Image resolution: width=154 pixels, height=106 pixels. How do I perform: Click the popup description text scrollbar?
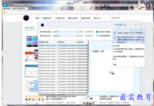click(144, 39)
